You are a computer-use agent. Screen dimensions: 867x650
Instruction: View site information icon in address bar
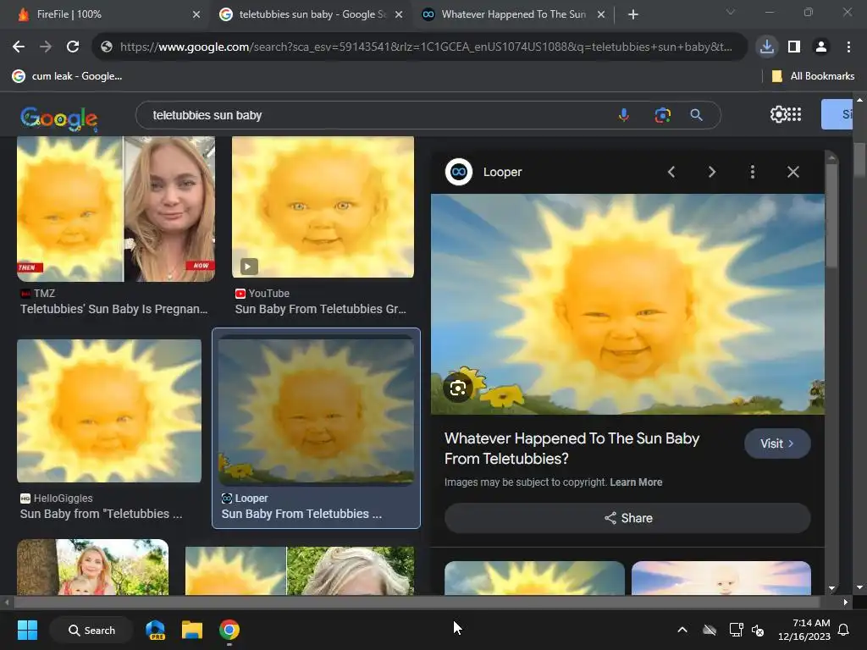[x=107, y=47]
